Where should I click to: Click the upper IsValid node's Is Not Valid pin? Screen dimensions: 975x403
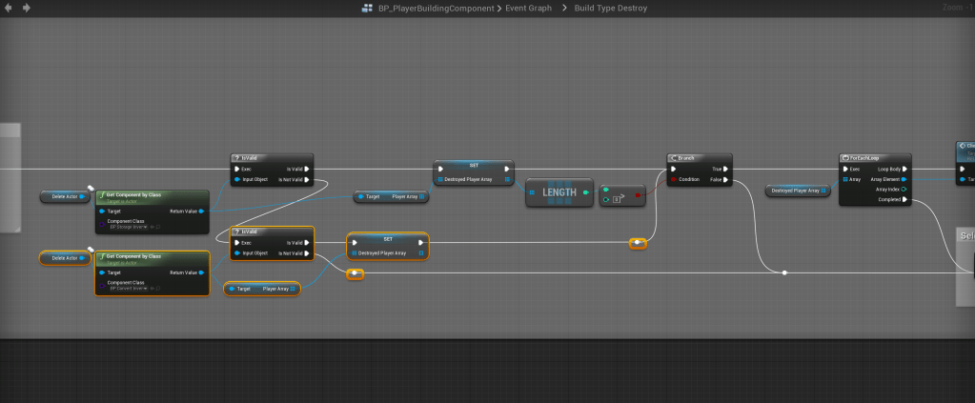307,178
